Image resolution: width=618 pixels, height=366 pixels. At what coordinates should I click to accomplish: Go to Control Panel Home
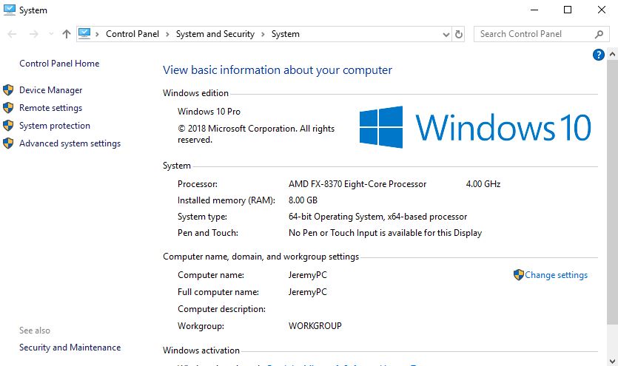pos(59,64)
